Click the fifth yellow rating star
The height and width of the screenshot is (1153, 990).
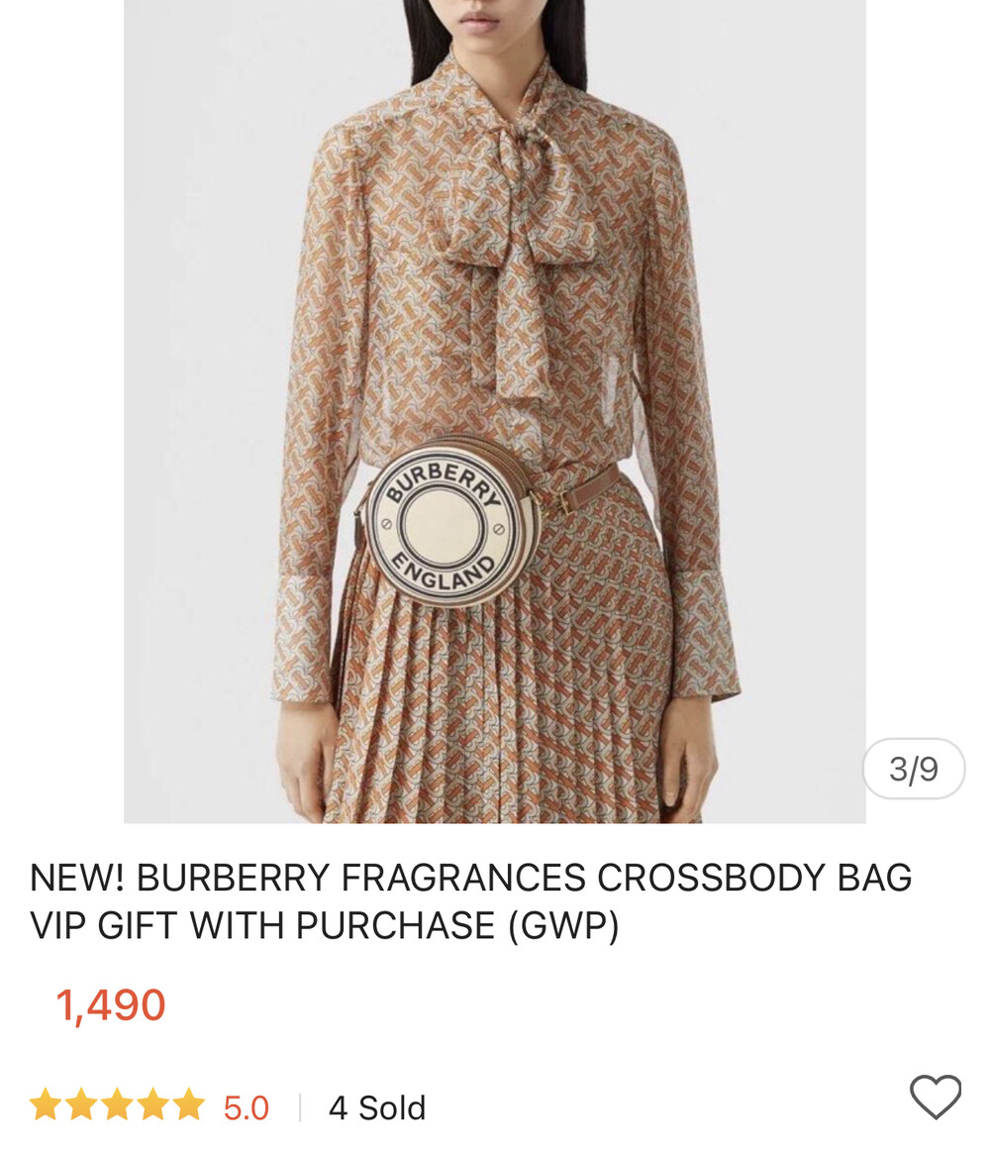(x=189, y=1103)
